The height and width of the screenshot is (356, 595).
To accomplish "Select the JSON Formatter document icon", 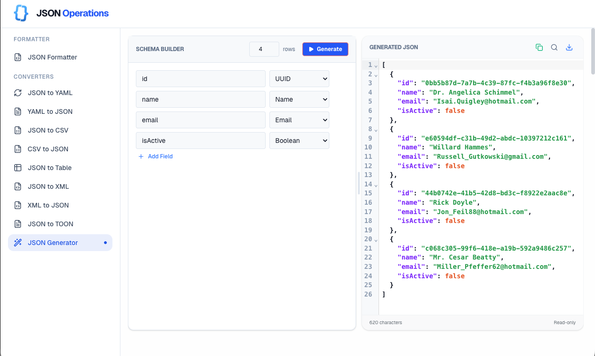I will pos(18,57).
